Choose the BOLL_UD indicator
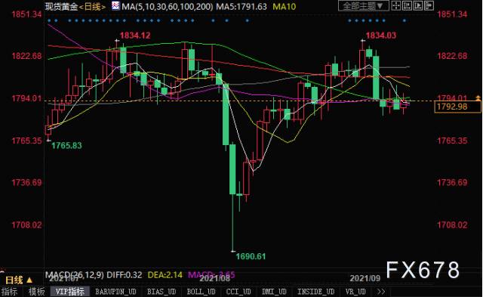The width and height of the screenshot is (483, 297). pyautogui.click(x=202, y=292)
